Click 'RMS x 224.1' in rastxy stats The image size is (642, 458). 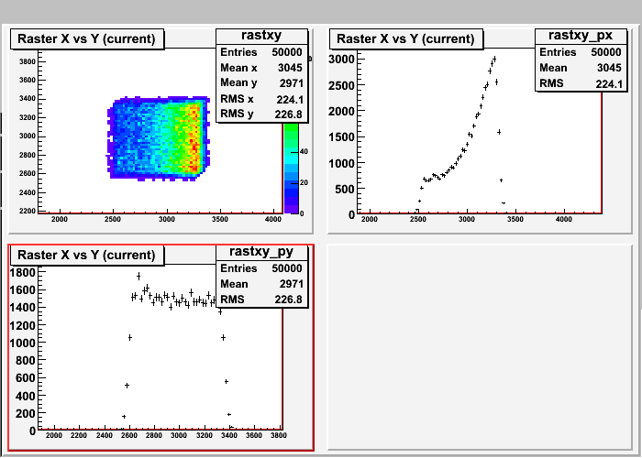[x=261, y=99]
